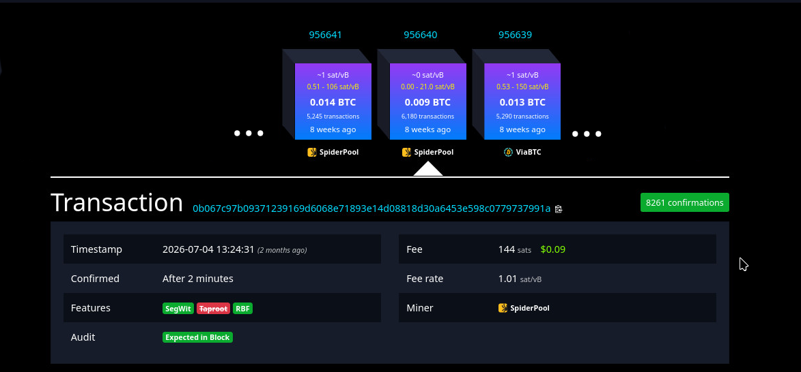
Task: Click the 5,245 transactions text
Action: [x=333, y=117]
